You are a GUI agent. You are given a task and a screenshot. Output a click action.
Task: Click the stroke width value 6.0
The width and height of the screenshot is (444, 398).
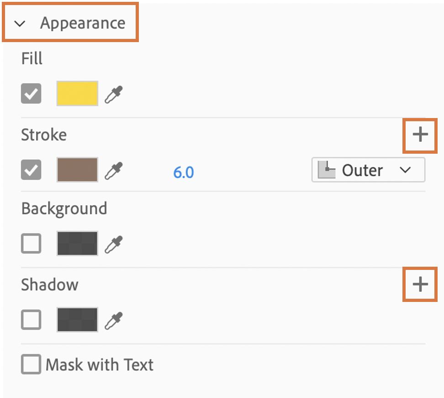click(184, 172)
